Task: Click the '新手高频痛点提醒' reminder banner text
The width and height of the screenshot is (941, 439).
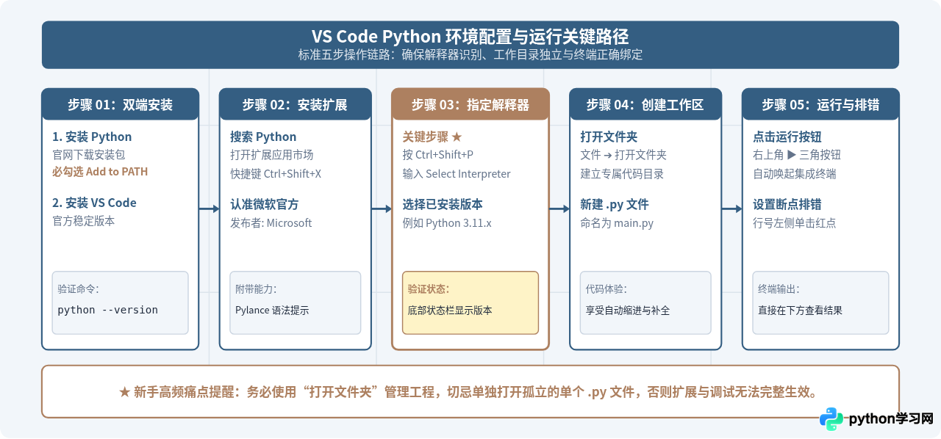Action: coord(470,392)
